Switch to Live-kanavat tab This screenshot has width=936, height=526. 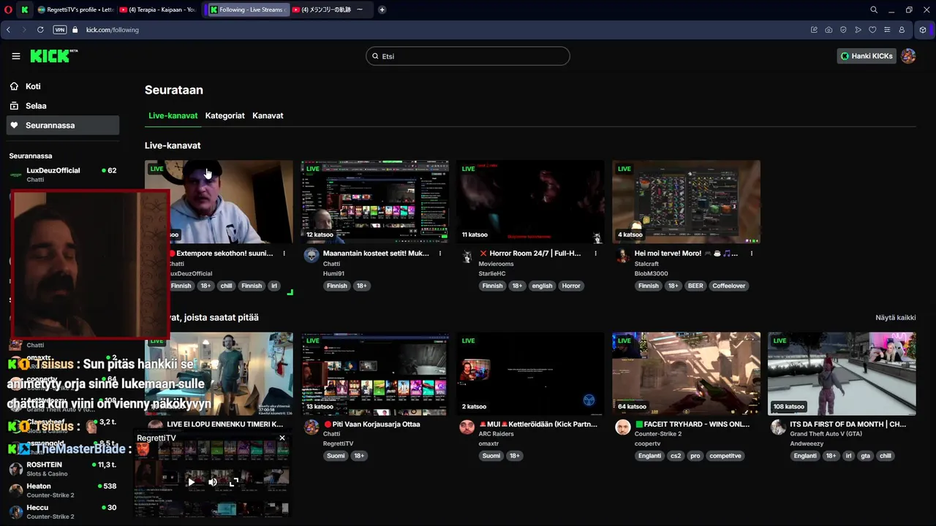coord(173,115)
